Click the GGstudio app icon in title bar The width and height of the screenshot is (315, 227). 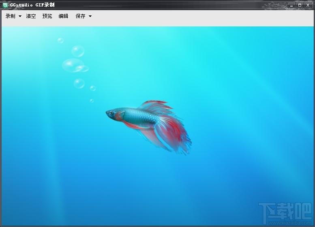(5, 5)
